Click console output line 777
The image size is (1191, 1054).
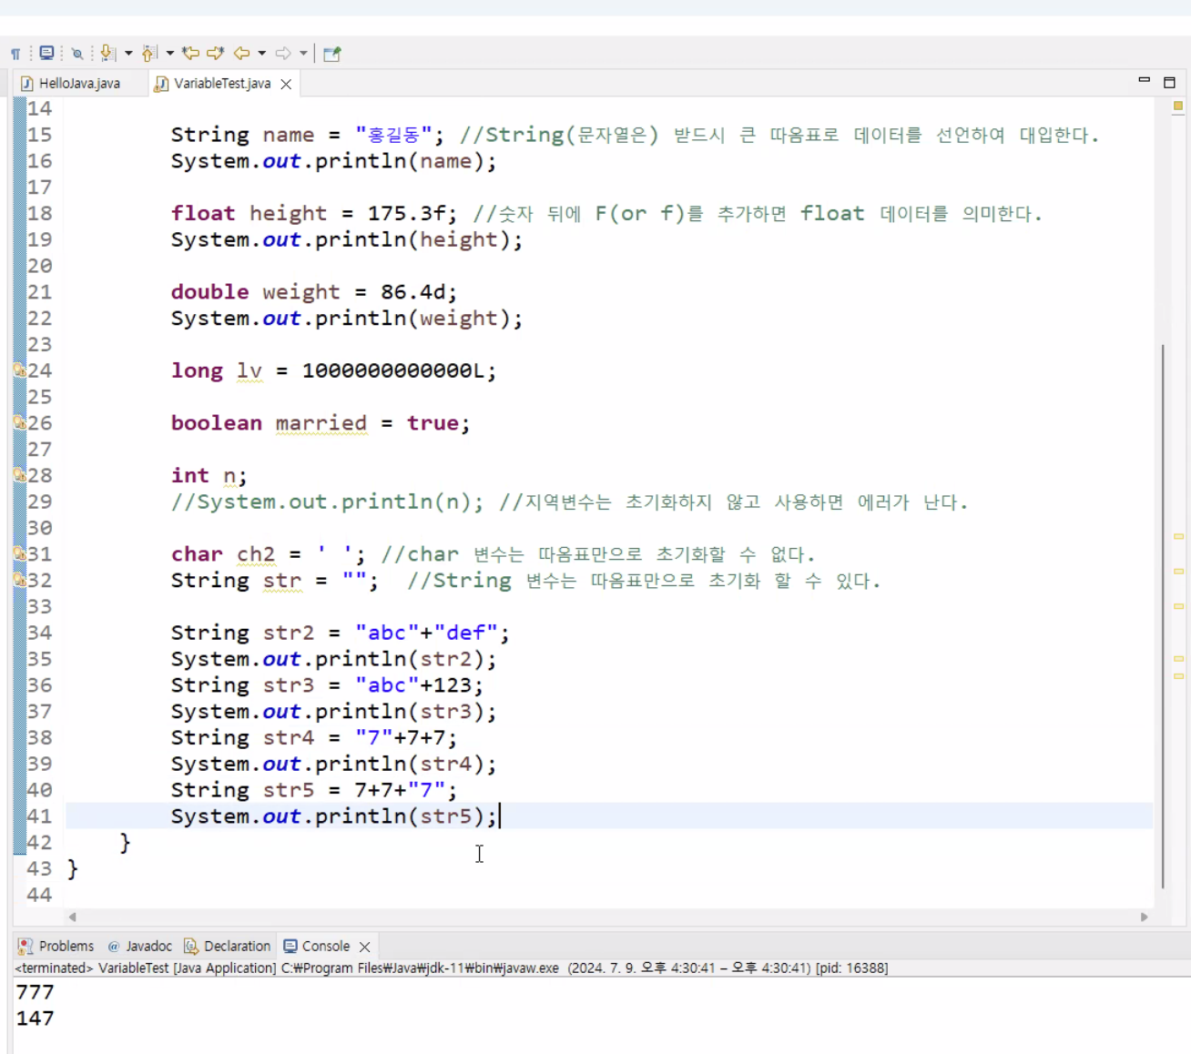(35, 991)
